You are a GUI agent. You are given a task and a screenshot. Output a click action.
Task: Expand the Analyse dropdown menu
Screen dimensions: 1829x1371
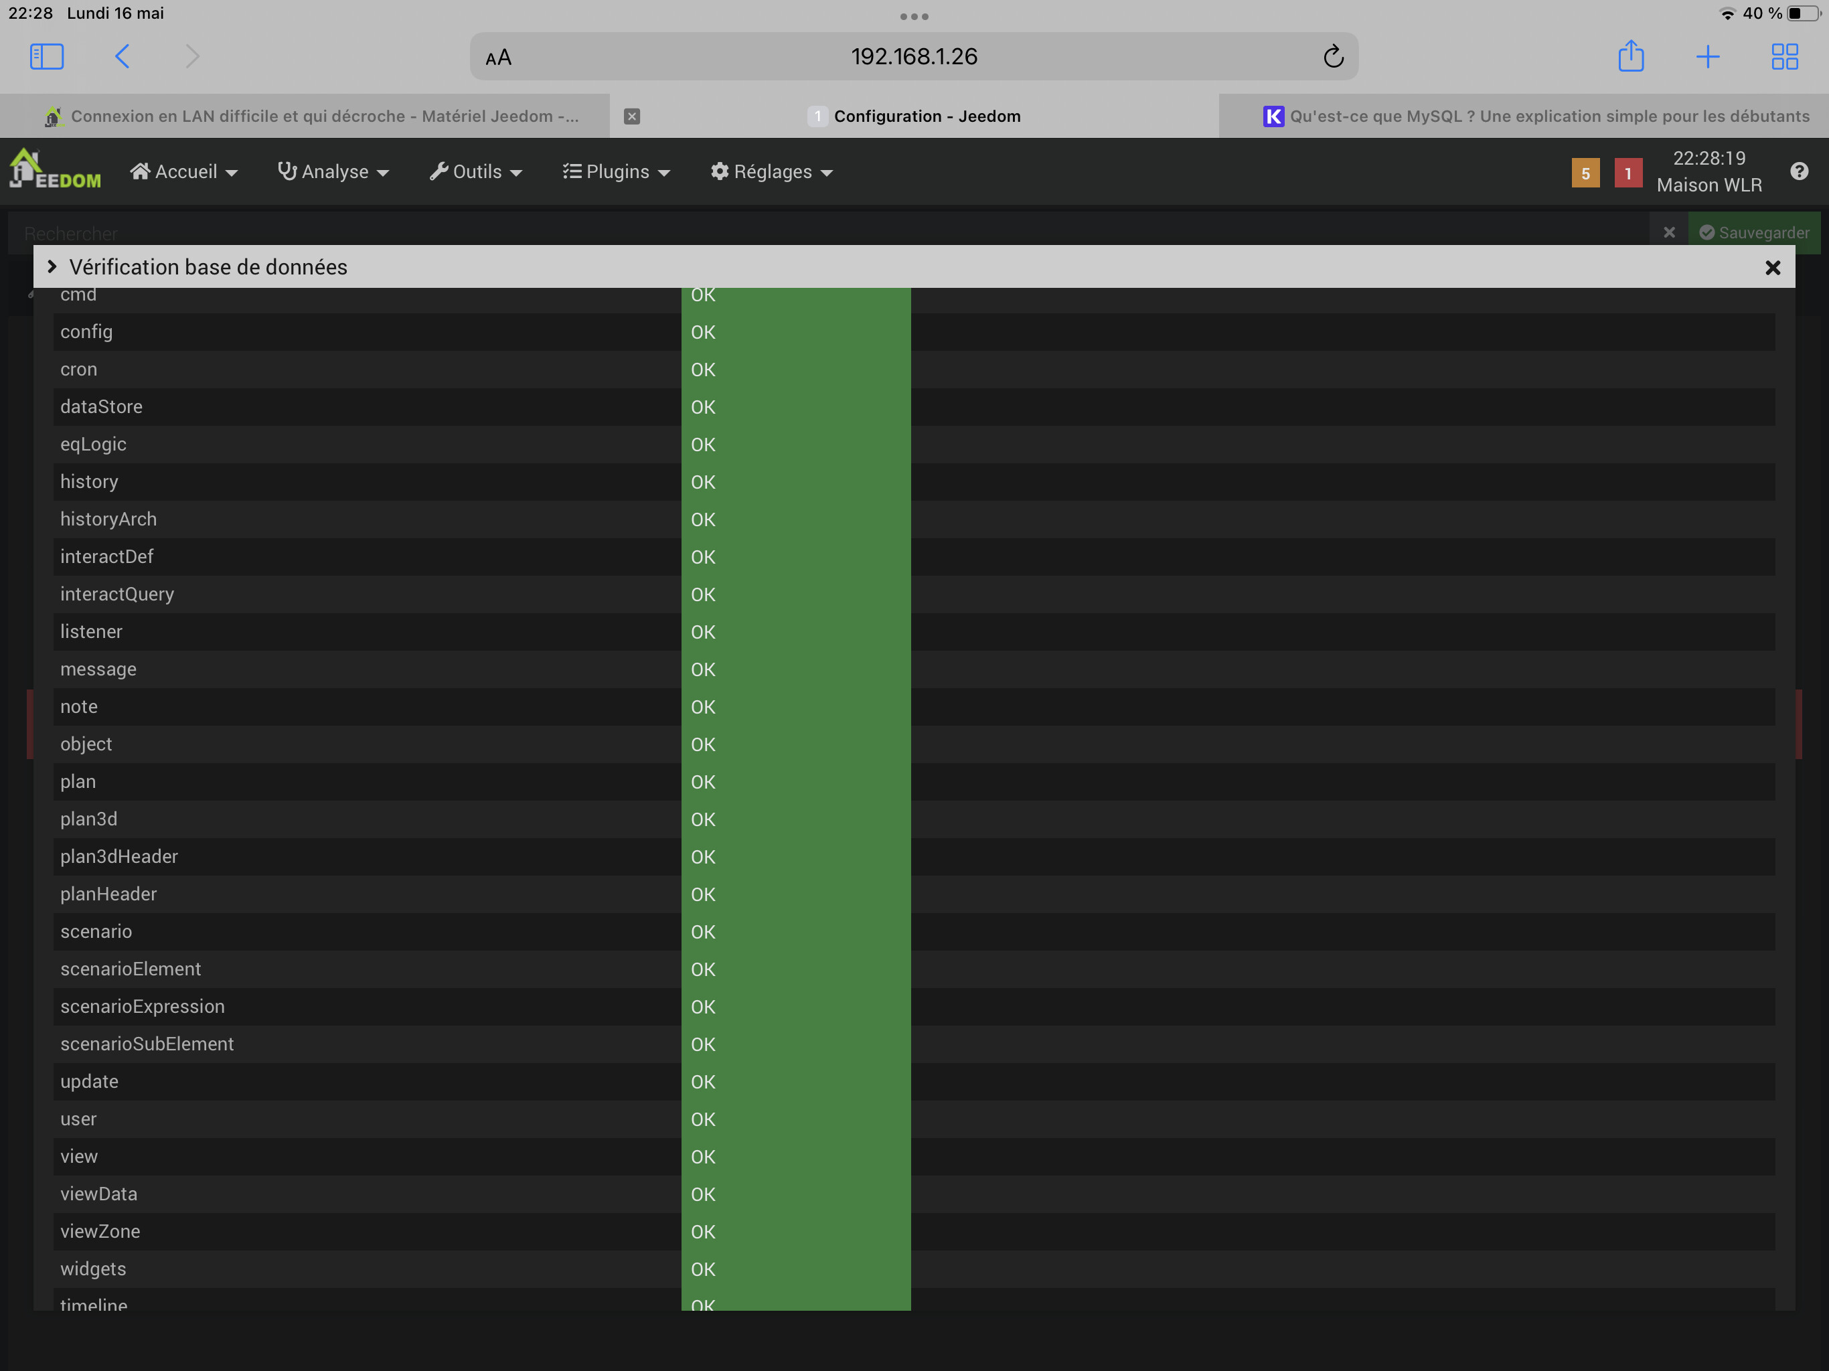point(333,171)
